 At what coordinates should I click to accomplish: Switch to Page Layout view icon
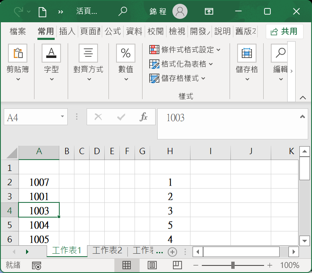pyautogui.click(x=152, y=265)
